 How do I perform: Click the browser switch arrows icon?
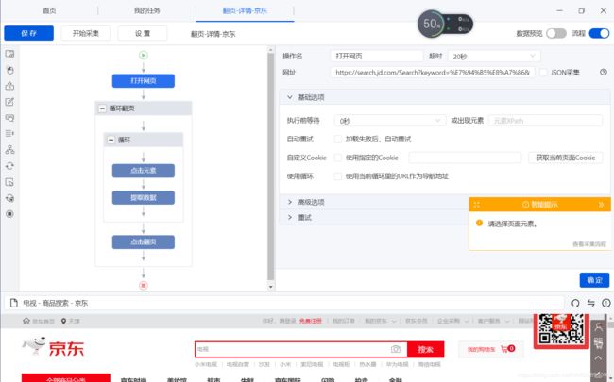[591, 303]
